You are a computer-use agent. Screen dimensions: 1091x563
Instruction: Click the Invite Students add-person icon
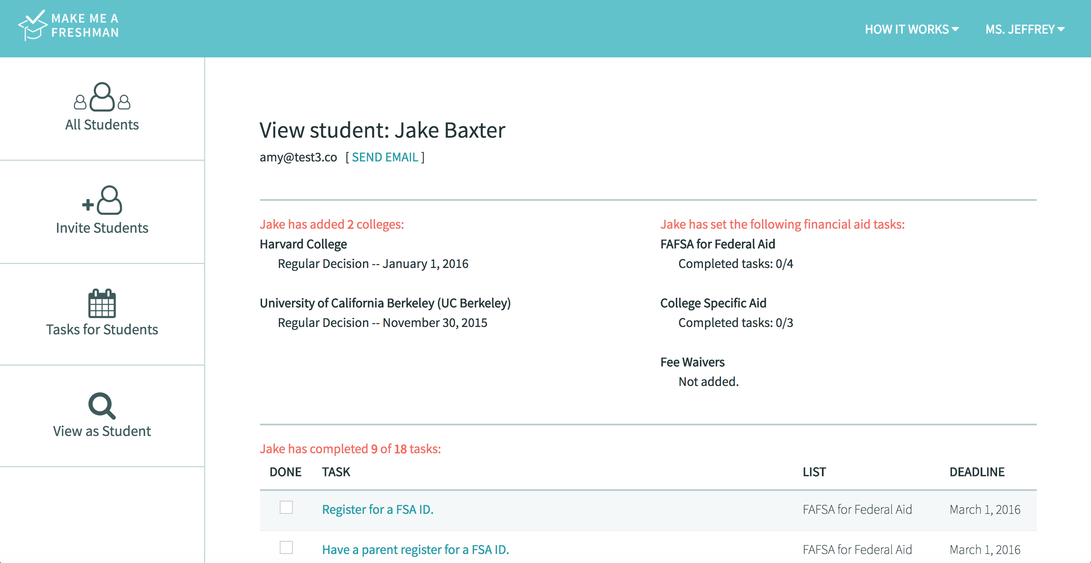coord(103,200)
